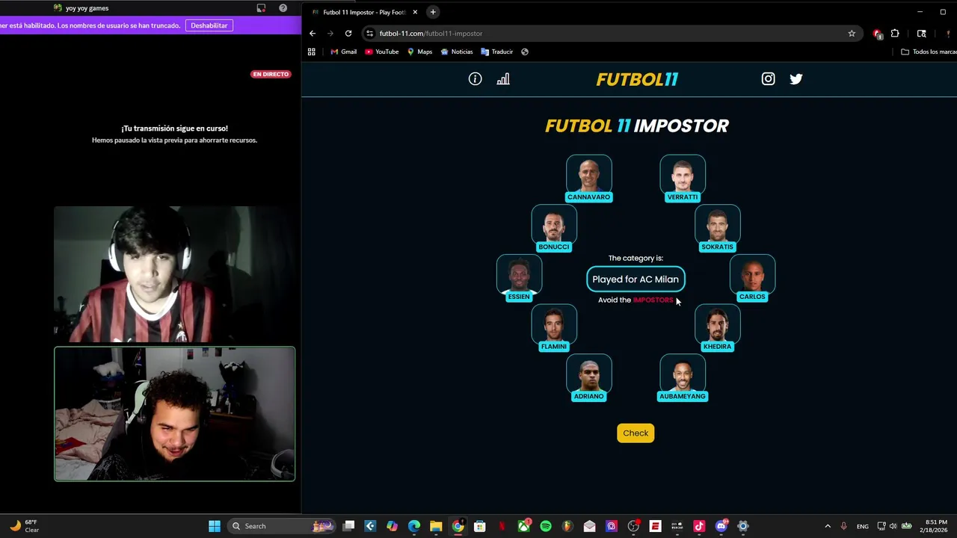Select the Bonucci player card
This screenshot has height=538, width=957.
[x=554, y=228]
